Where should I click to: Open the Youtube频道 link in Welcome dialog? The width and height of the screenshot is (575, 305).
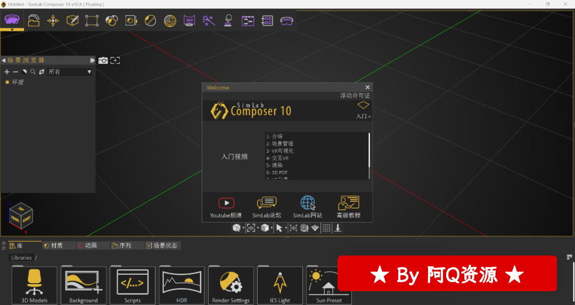click(226, 208)
